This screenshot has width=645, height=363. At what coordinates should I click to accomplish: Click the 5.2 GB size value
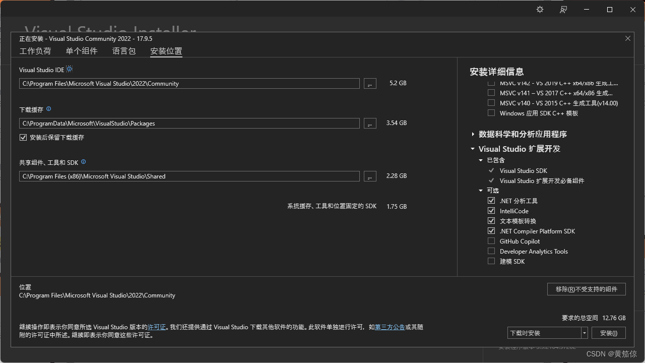click(398, 83)
